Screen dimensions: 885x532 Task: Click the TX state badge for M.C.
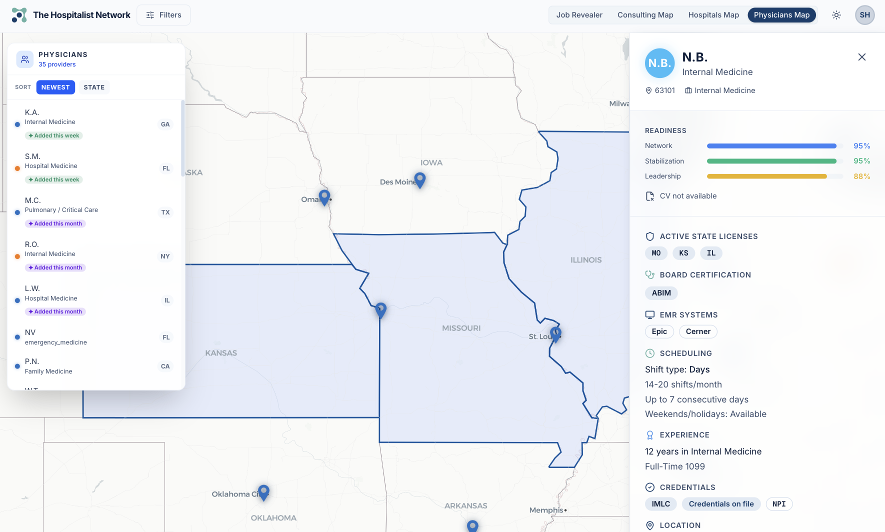coord(165,212)
